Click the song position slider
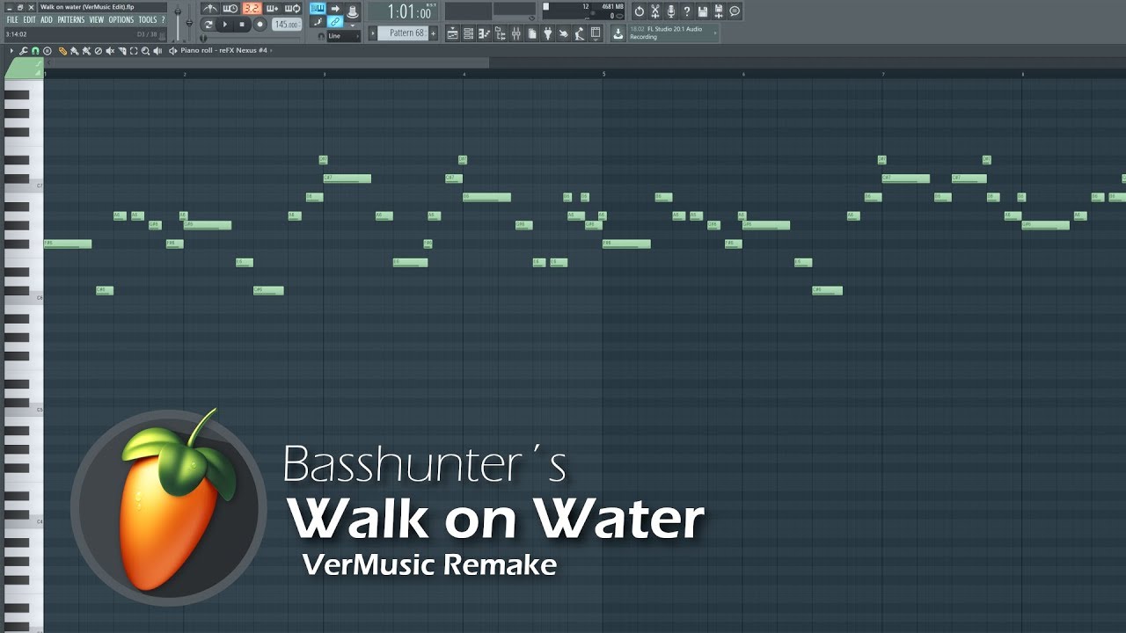The width and height of the screenshot is (1126, 633). 251,39
